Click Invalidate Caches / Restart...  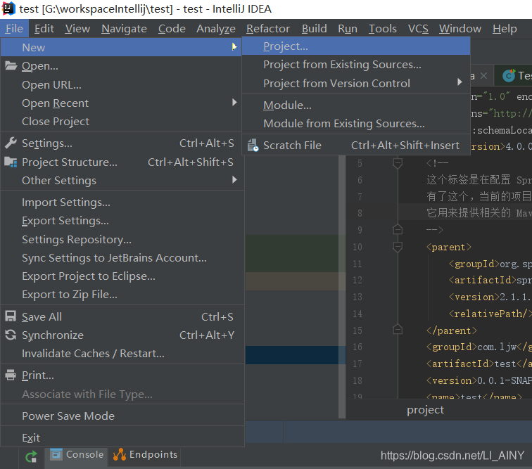click(x=122, y=354)
